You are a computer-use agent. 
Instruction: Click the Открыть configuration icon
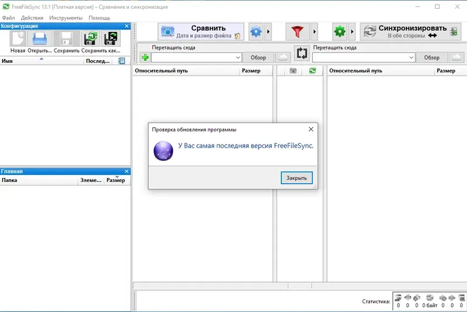pyautogui.click(x=40, y=38)
